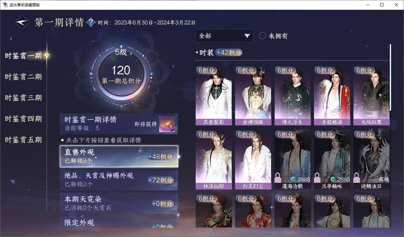Toggle the 未拥有 filter radio button

coord(263,36)
